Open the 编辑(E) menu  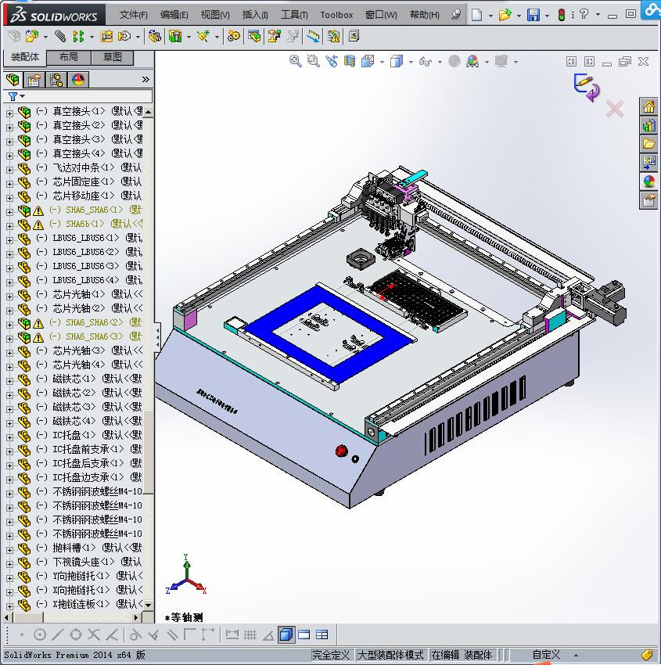click(x=174, y=15)
